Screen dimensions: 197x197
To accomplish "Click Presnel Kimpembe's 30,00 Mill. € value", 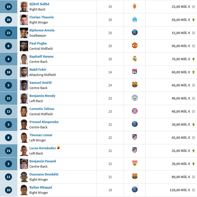I will coord(181,124).
